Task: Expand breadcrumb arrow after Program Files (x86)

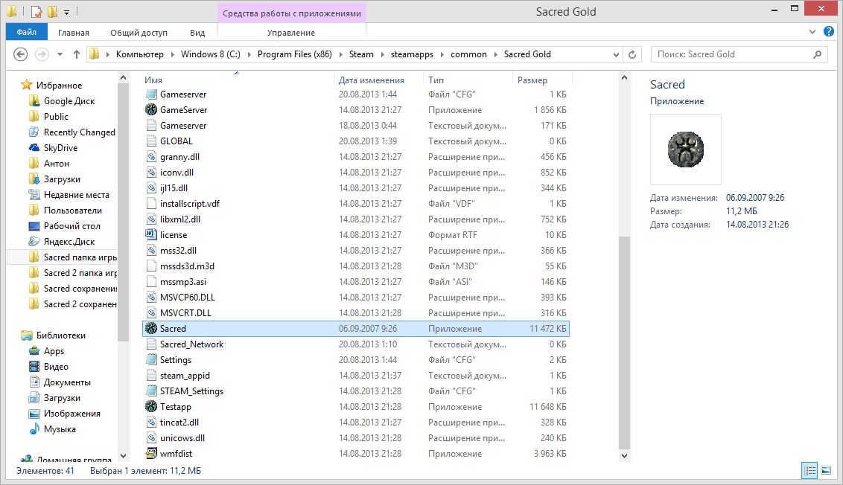Action: (x=340, y=54)
